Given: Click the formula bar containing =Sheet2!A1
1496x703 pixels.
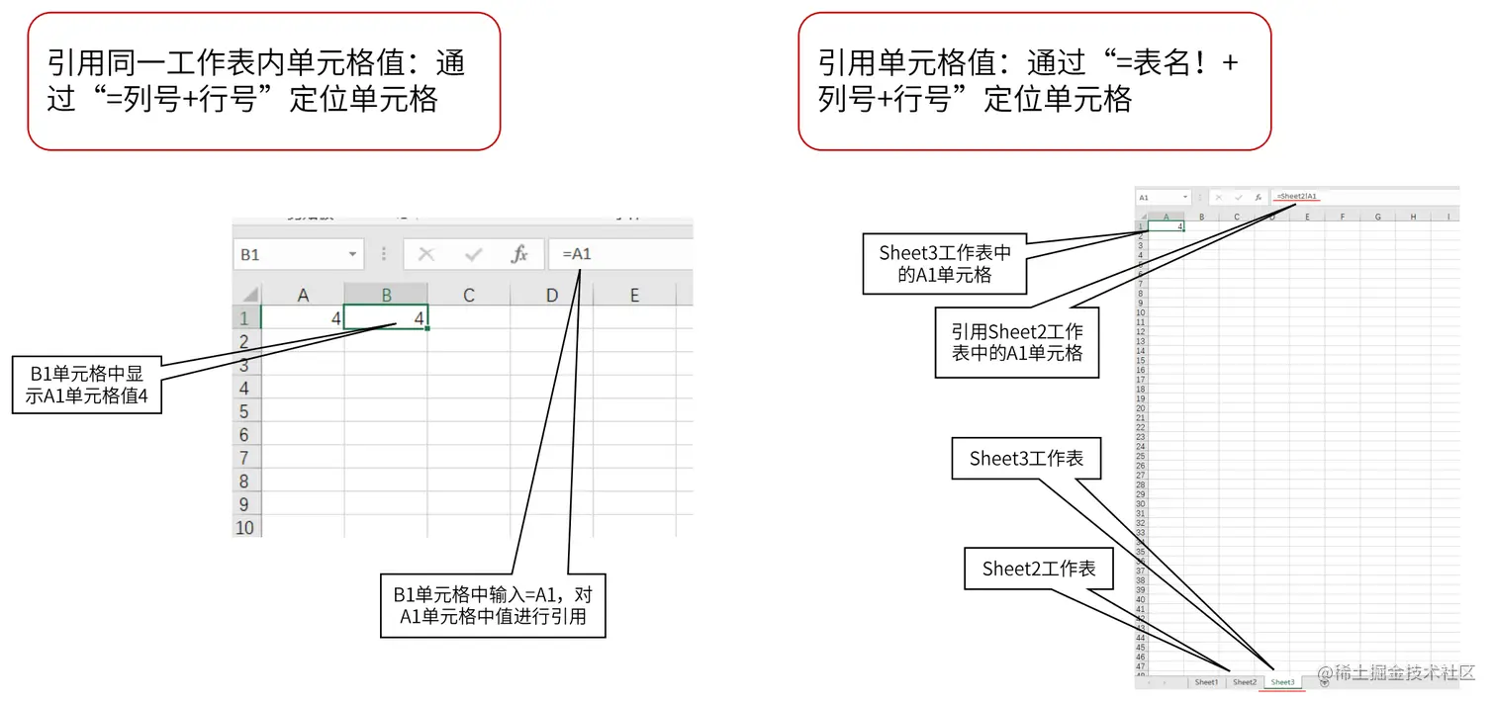Looking at the screenshot, I should (1297, 196).
